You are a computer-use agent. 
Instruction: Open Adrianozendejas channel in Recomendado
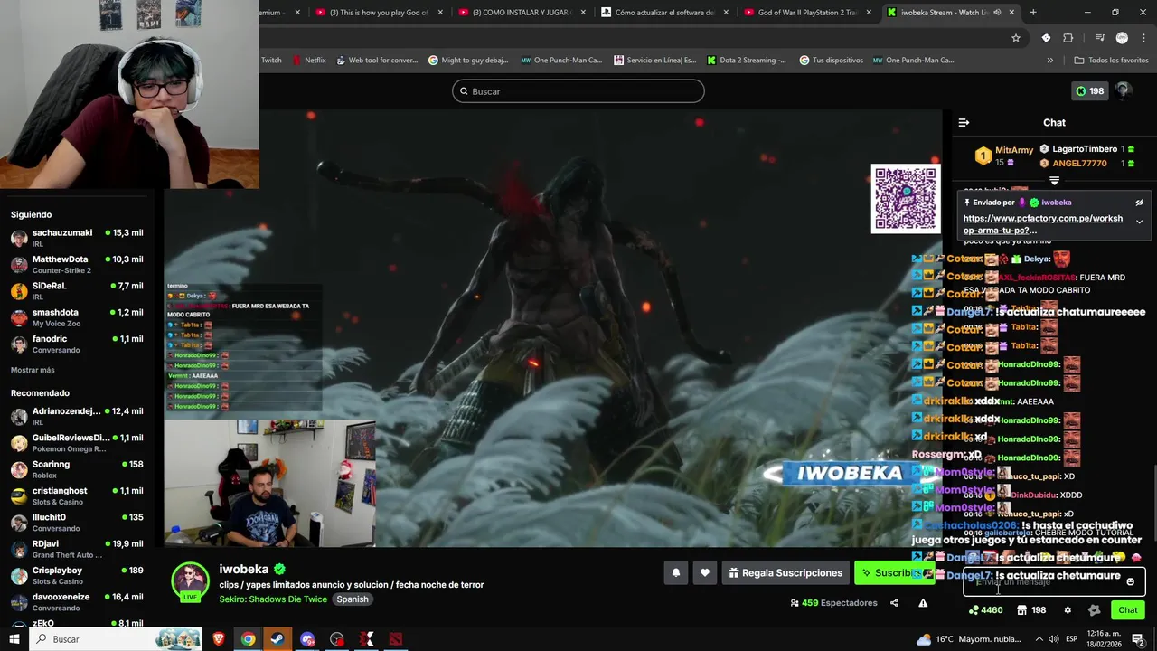[77, 416]
